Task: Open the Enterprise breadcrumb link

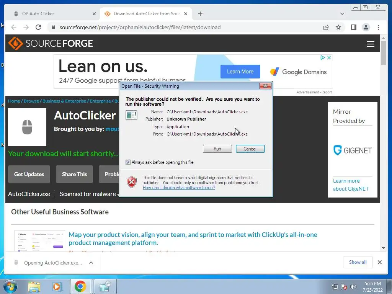Action: (x=100, y=101)
